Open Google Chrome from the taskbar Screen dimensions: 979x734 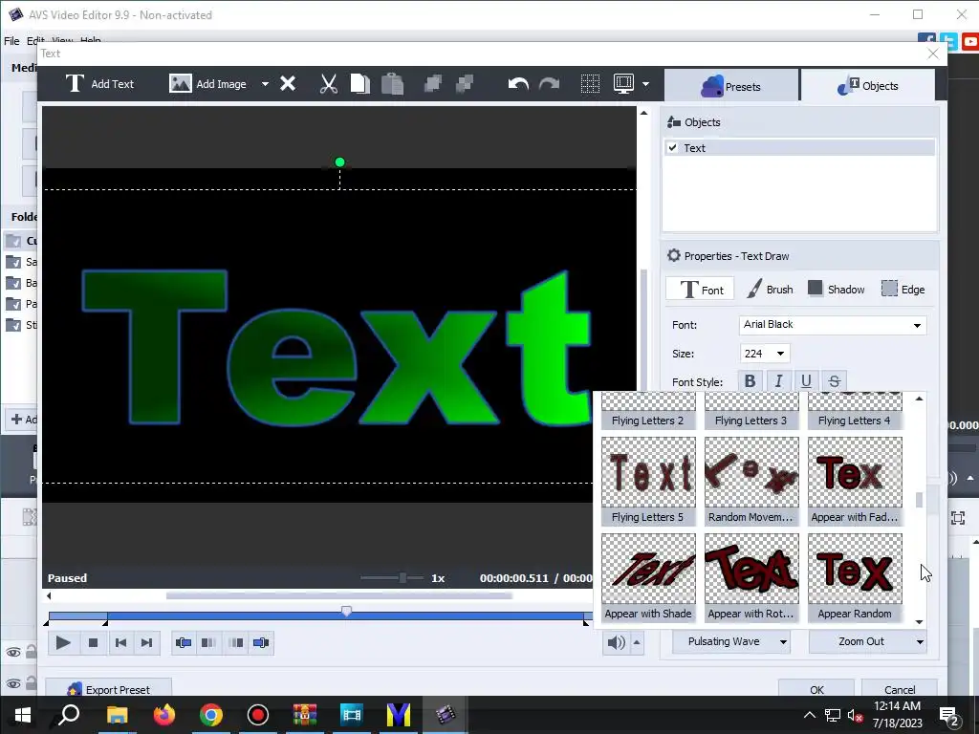[211, 715]
